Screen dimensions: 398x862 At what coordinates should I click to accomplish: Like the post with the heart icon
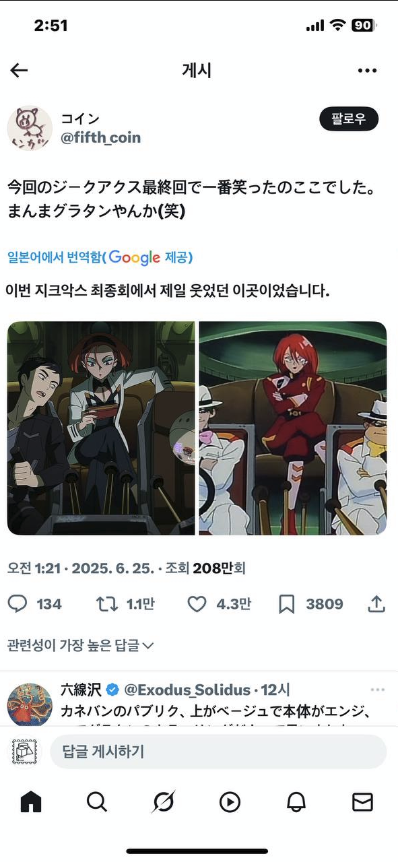tap(196, 604)
